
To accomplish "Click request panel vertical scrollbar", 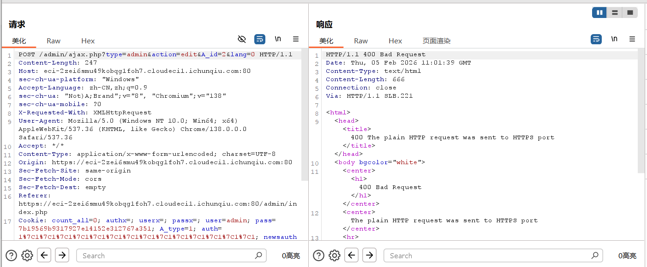I will (x=305, y=115).
